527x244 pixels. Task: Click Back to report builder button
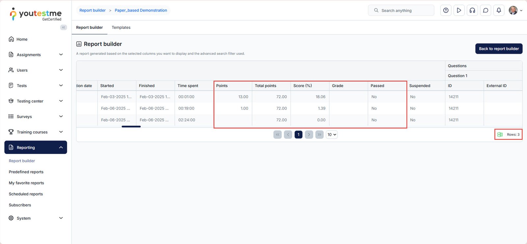pos(499,49)
